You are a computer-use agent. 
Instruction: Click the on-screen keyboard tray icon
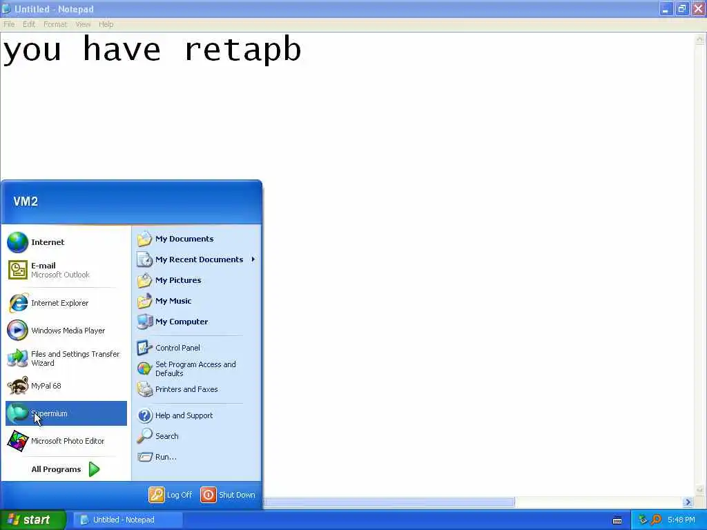click(617, 520)
